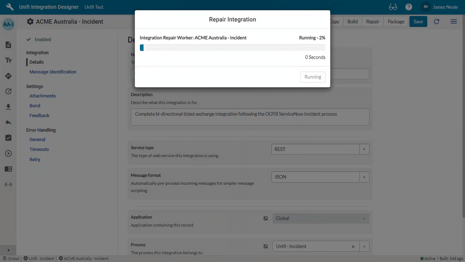Click the play circle icon in the sidebar
465x262 pixels.
(x=8, y=153)
